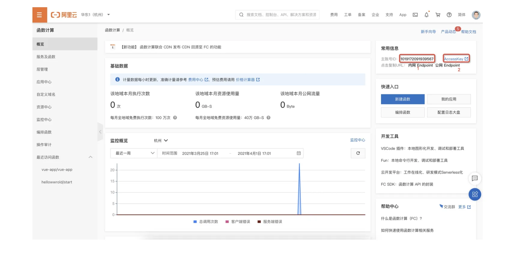This screenshot has width=517, height=260.
Task: Click the AccessKey external link icon
Action: [466, 59]
